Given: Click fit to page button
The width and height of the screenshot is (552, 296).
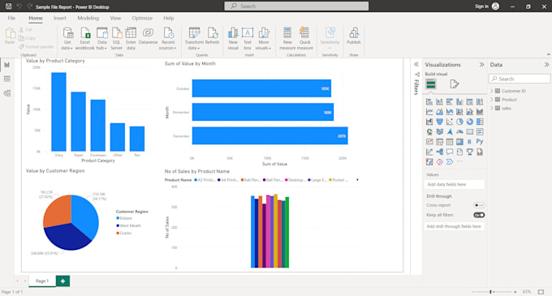Looking at the screenshot, I should (x=541, y=292).
